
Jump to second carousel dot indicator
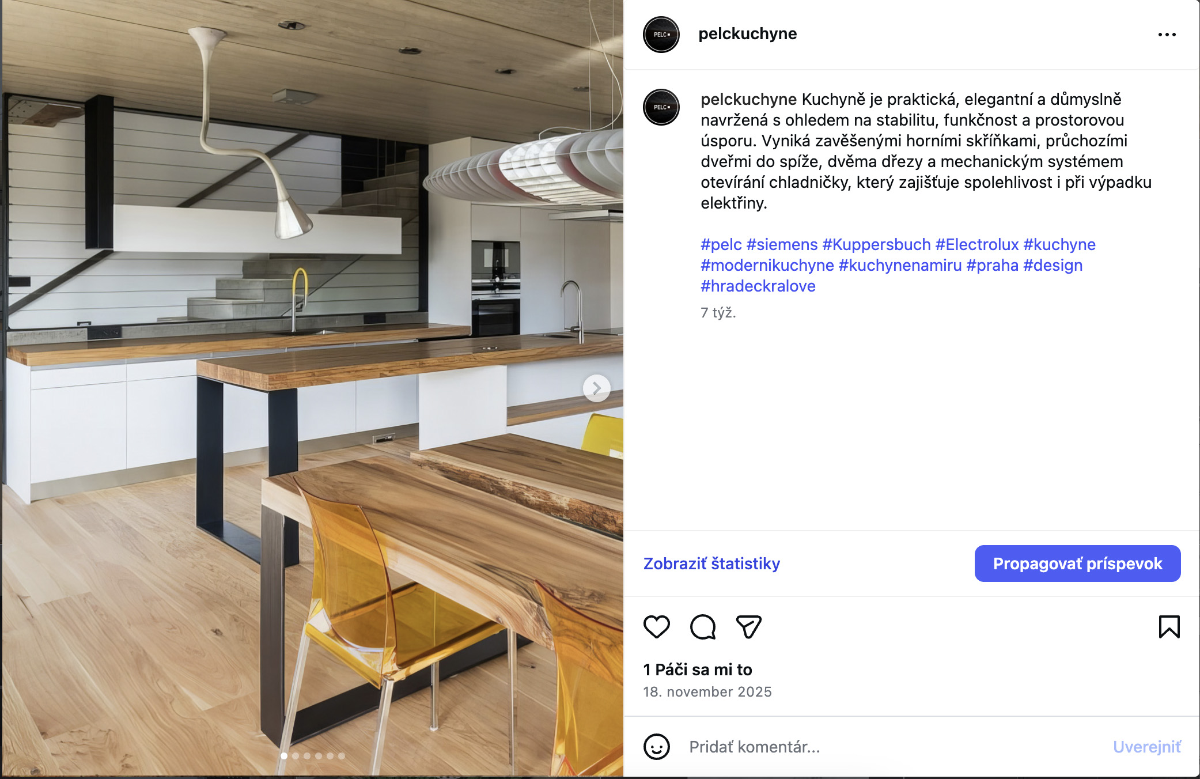tap(296, 756)
